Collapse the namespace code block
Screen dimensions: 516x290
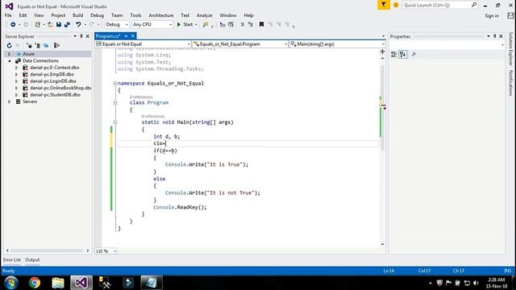pyautogui.click(x=115, y=84)
